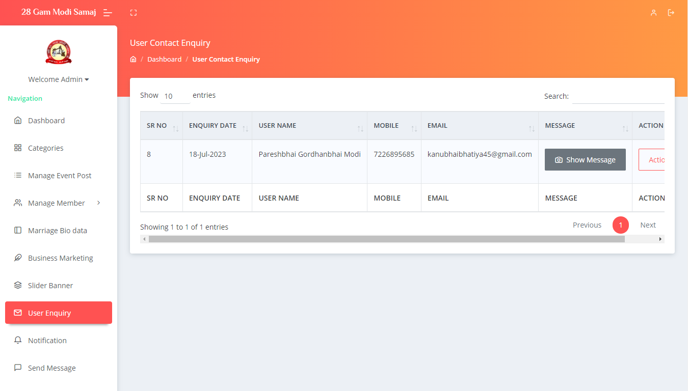
Task: Open the user profile icon in header
Action: (x=653, y=13)
